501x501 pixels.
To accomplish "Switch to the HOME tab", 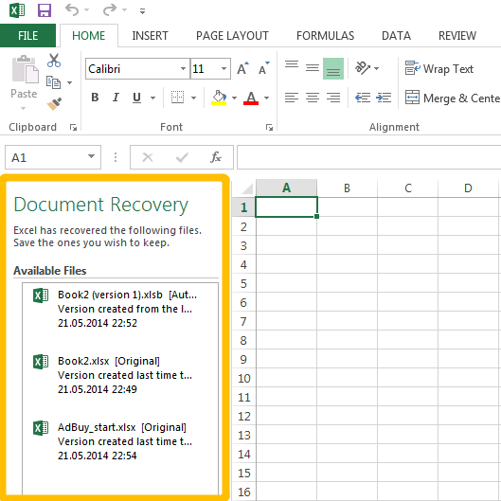I will point(88,35).
